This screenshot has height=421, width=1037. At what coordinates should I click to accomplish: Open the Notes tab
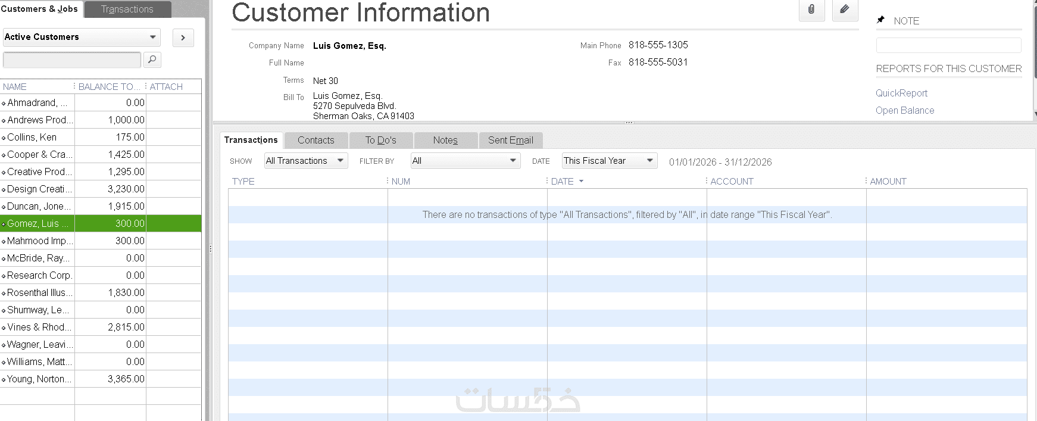[x=445, y=141]
